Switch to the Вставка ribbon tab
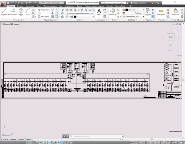 point(20,6)
